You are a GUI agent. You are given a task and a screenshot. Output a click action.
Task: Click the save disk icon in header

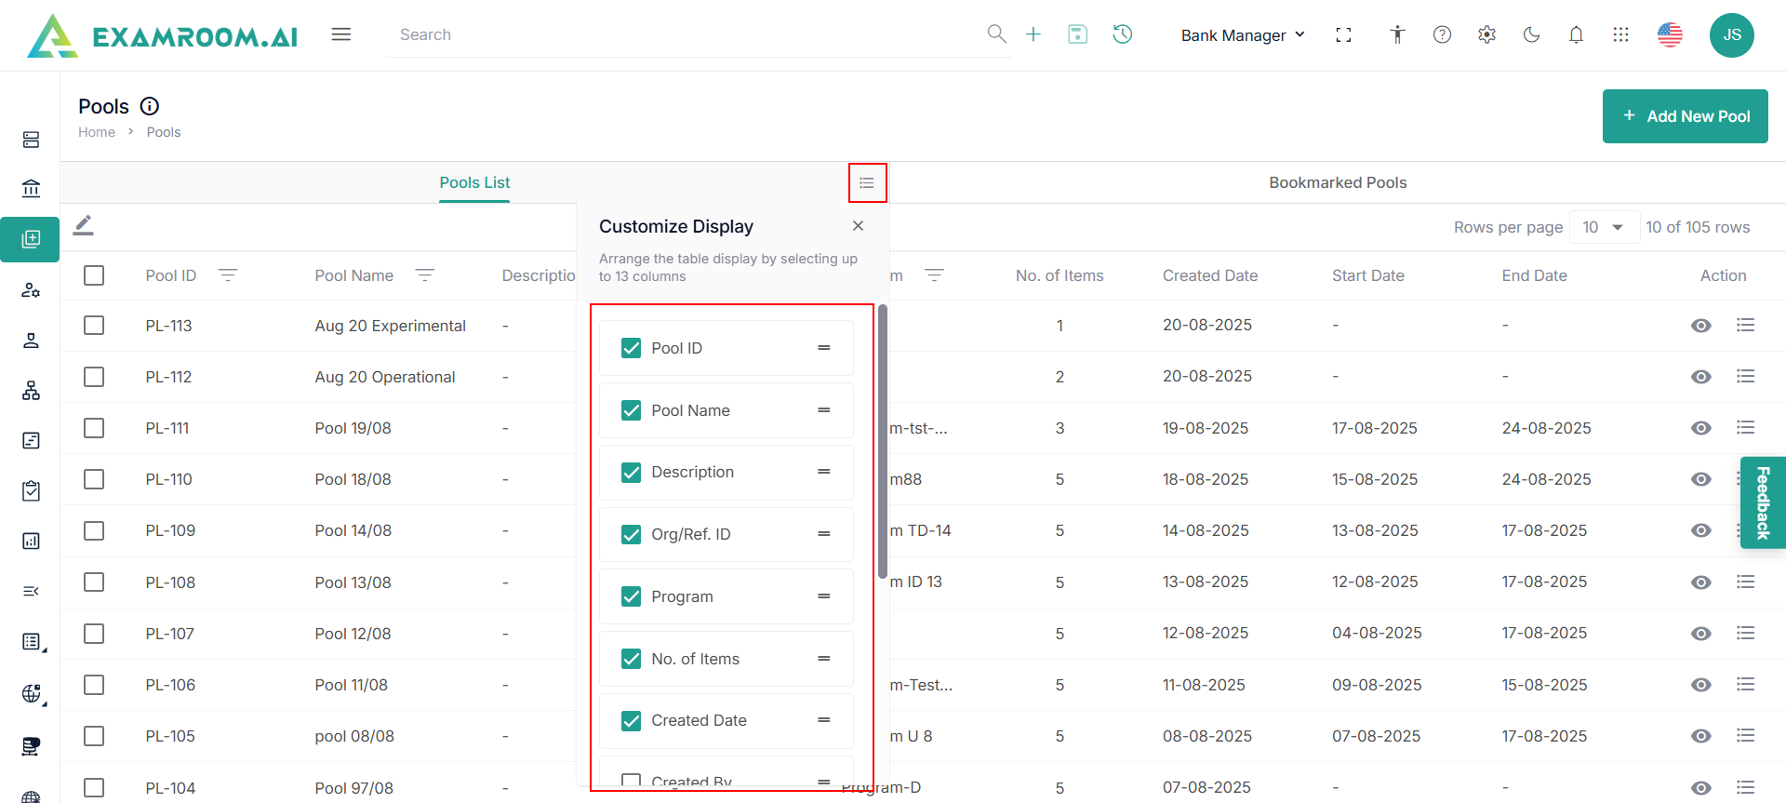click(x=1077, y=34)
